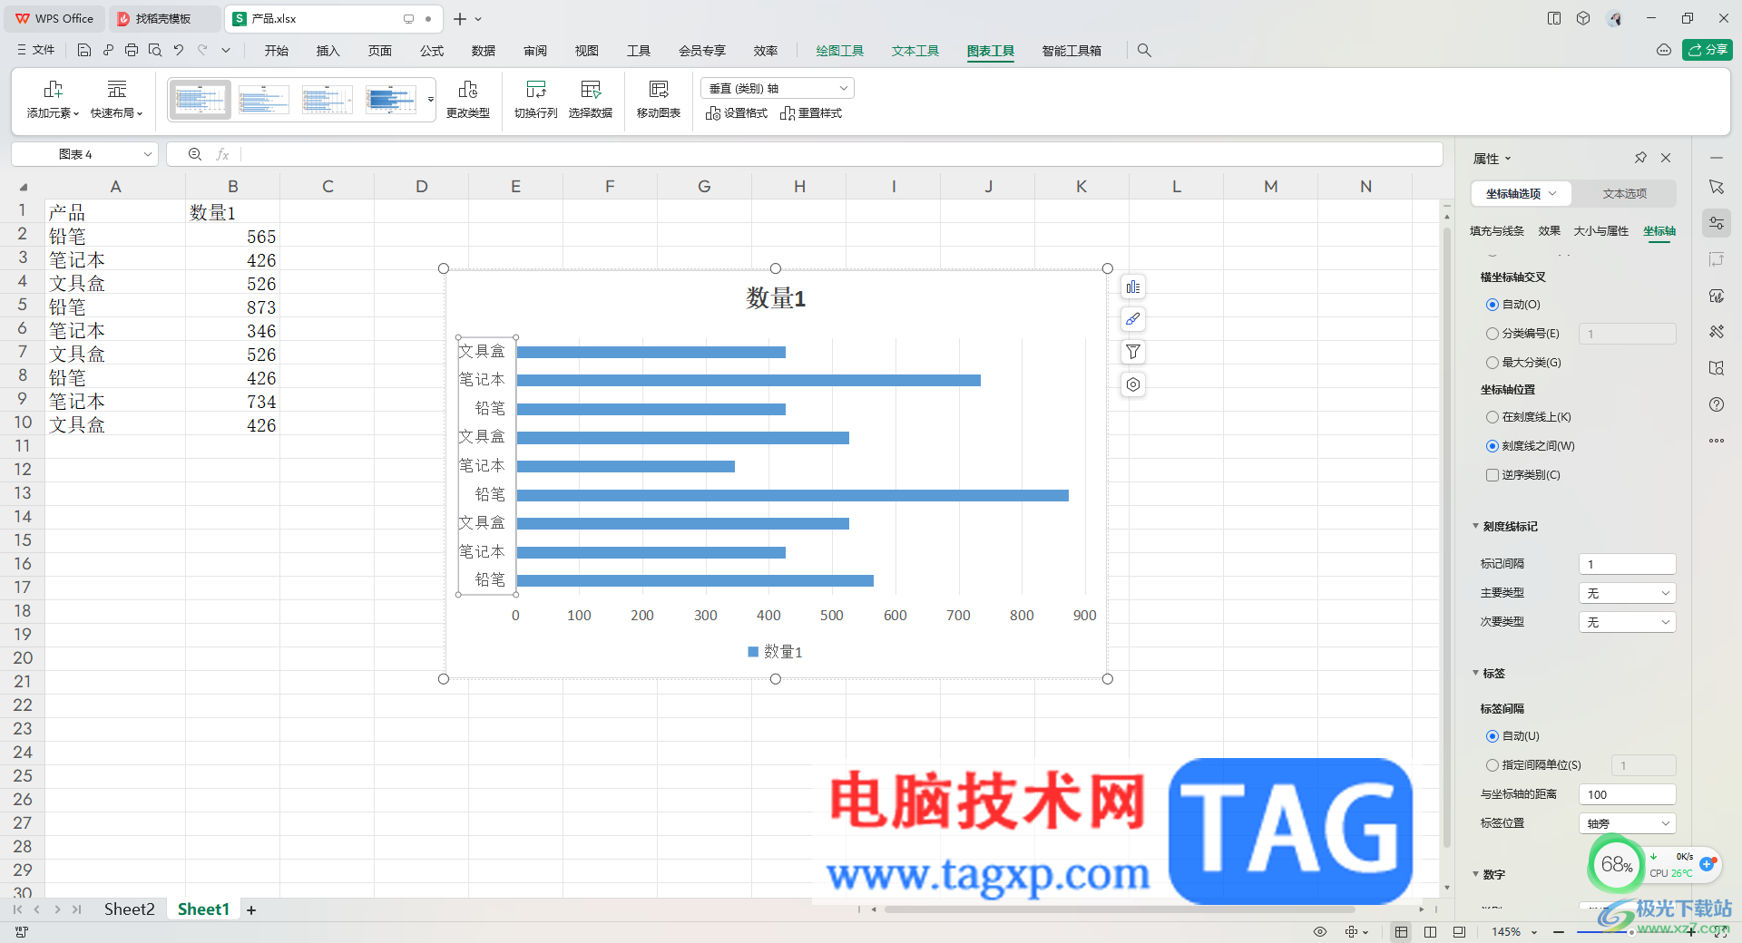
Task: Click Set Format (设置格式) button
Action: pyautogui.click(x=737, y=113)
